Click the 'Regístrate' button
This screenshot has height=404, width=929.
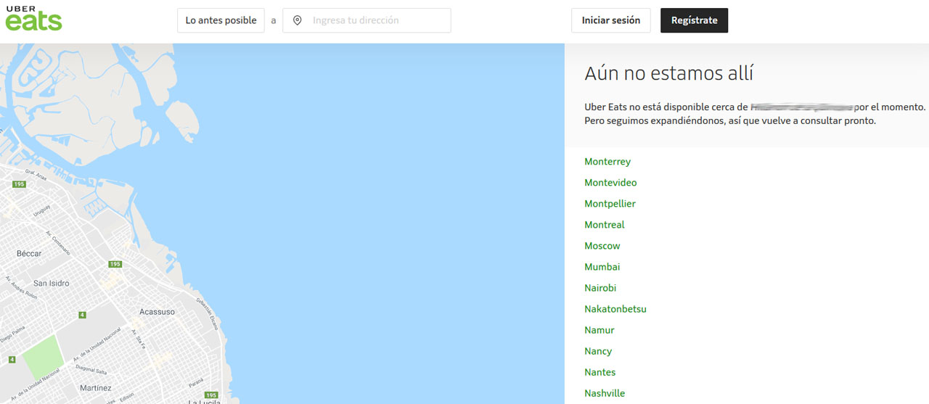pos(694,20)
